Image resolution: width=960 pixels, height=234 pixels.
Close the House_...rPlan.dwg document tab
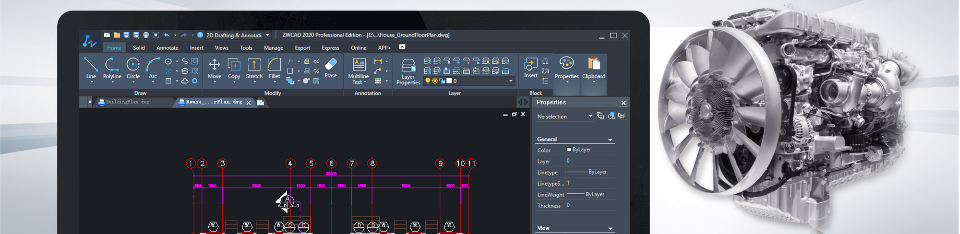249,103
